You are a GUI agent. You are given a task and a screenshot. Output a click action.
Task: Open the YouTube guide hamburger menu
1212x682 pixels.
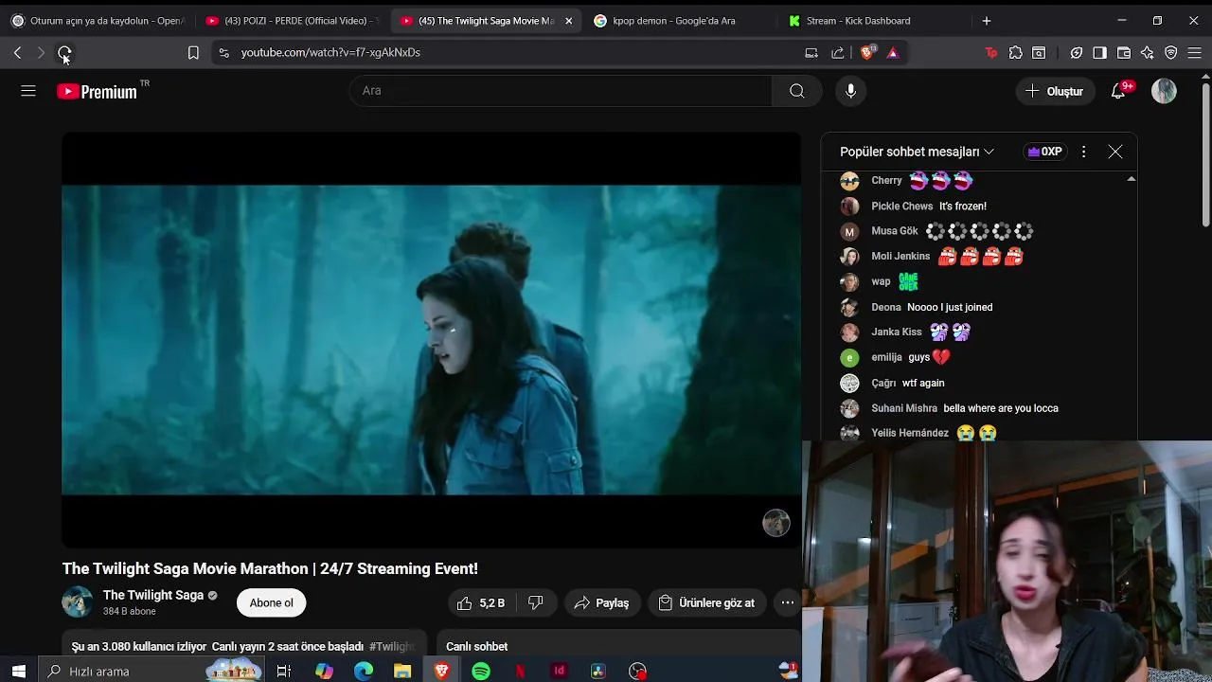point(28,91)
